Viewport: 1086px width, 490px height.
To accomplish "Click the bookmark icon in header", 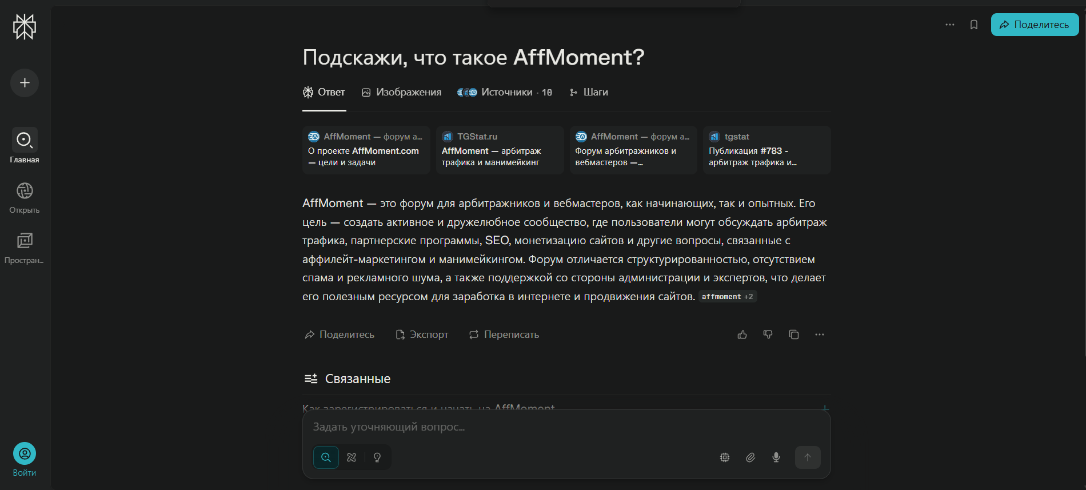I will [974, 25].
